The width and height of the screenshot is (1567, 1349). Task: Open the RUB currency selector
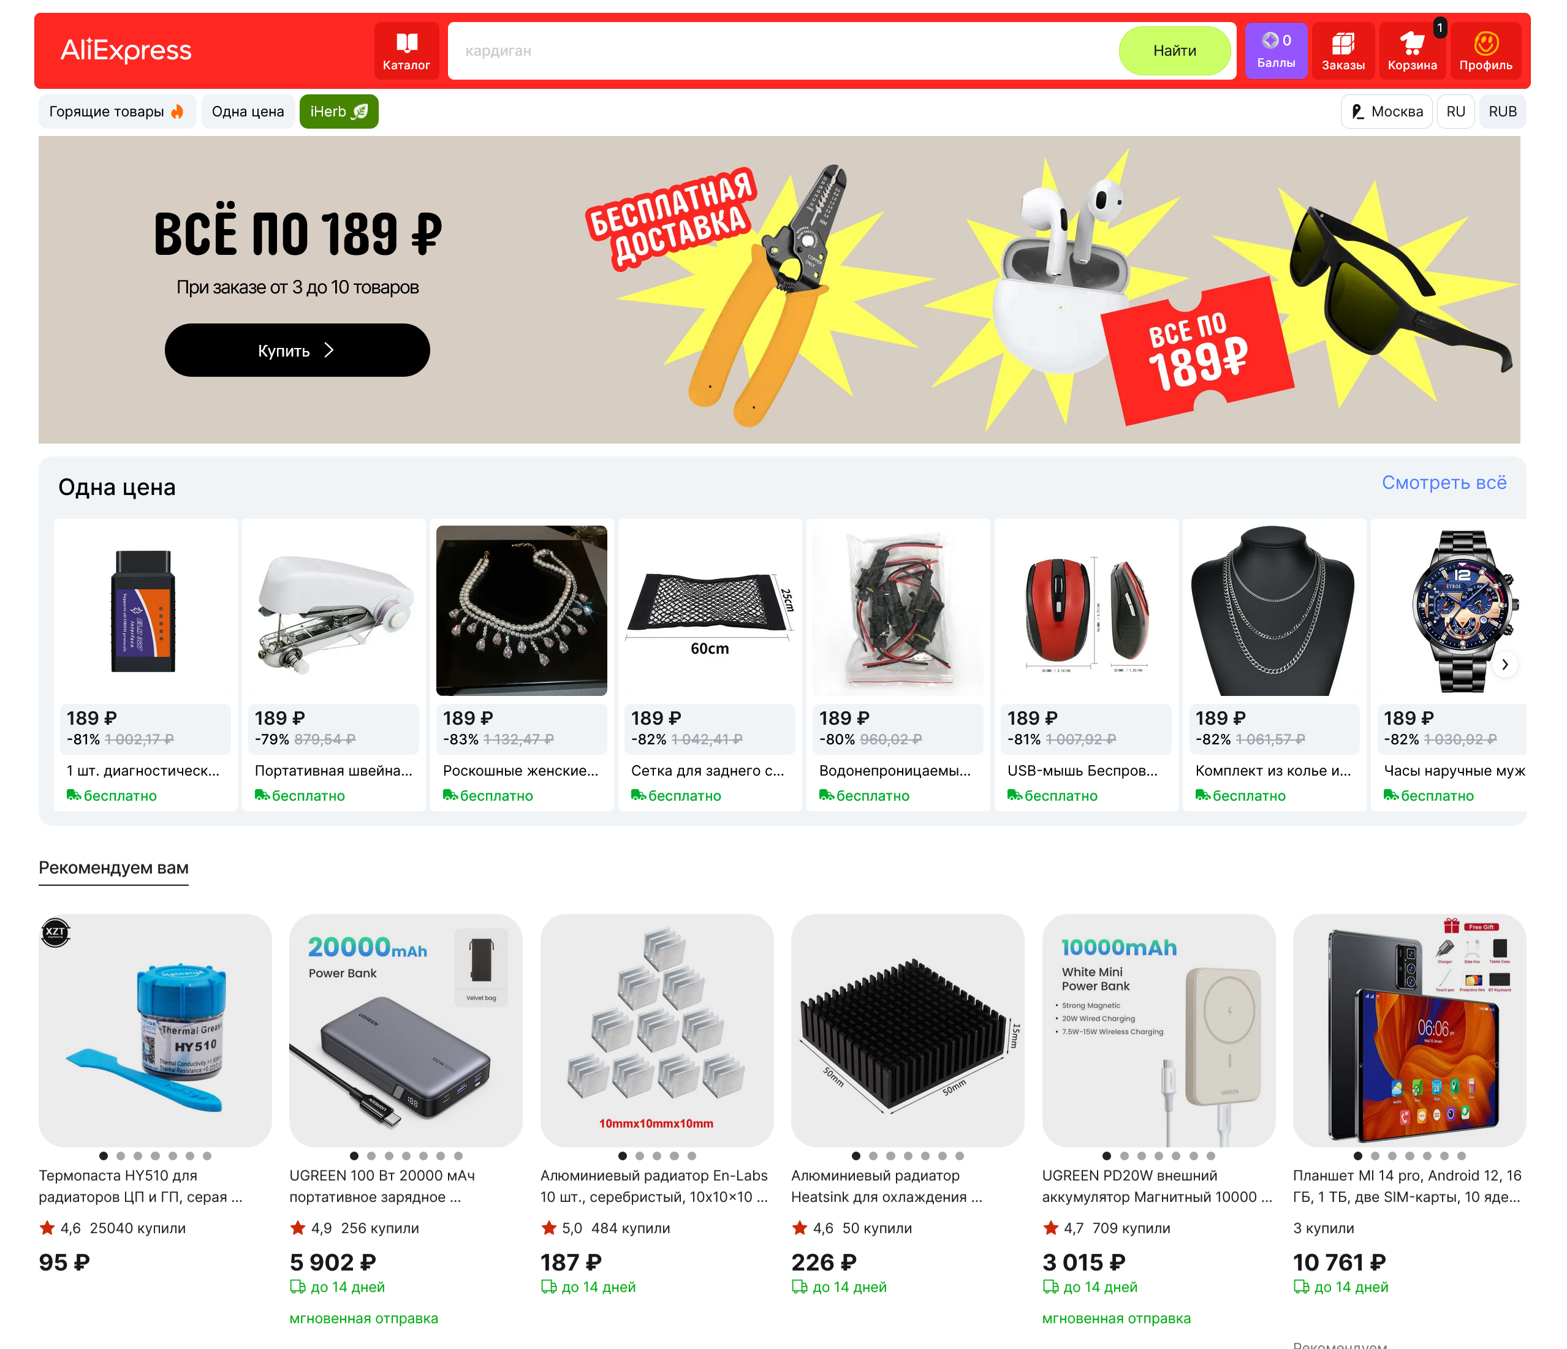(x=1503, y=111)
